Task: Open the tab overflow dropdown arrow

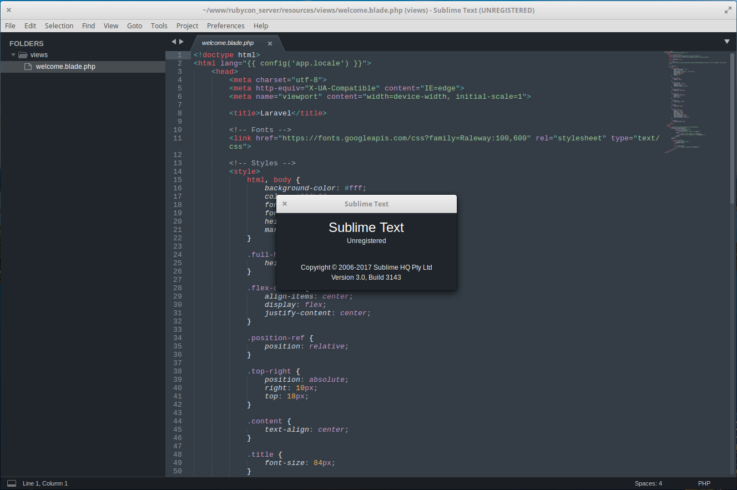Action: 727,42
